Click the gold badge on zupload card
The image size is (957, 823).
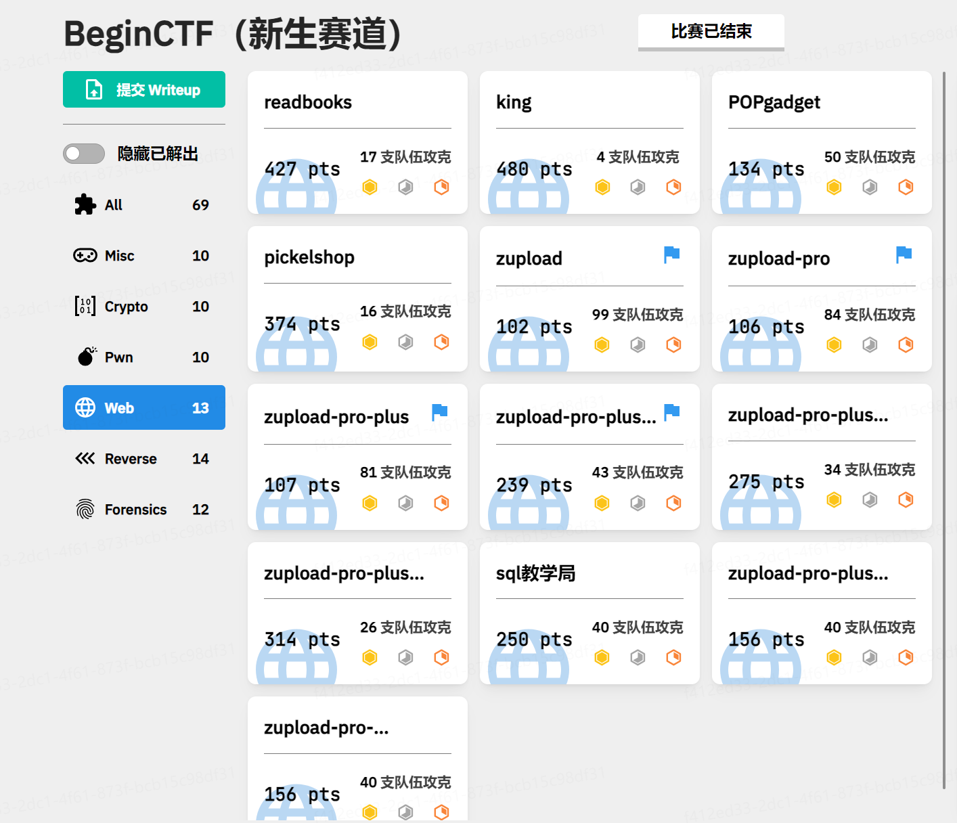tap(602, 344)
